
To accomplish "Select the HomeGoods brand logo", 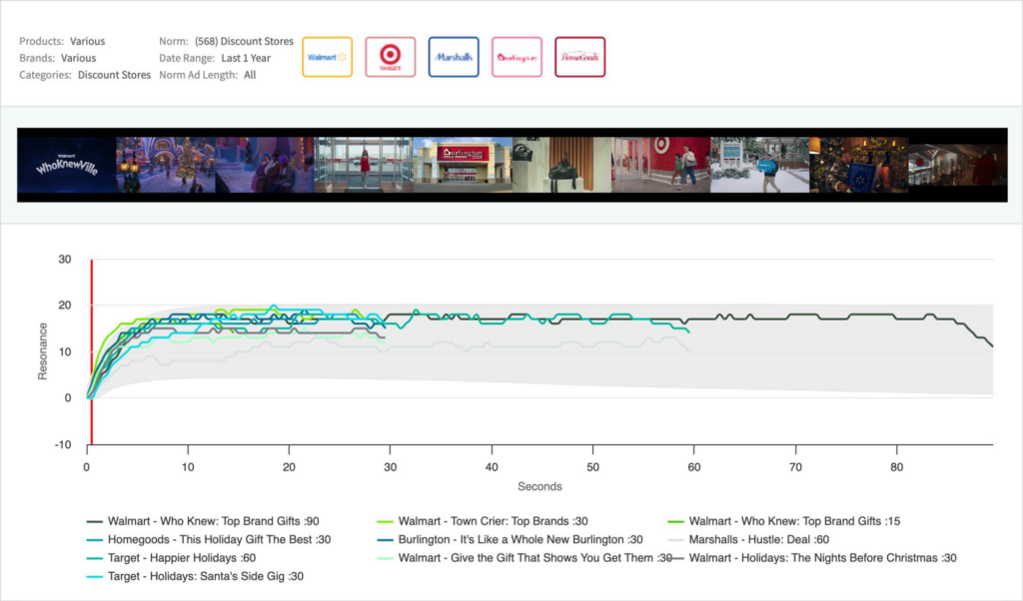I will pyautogui.click(x=580, y=58).
